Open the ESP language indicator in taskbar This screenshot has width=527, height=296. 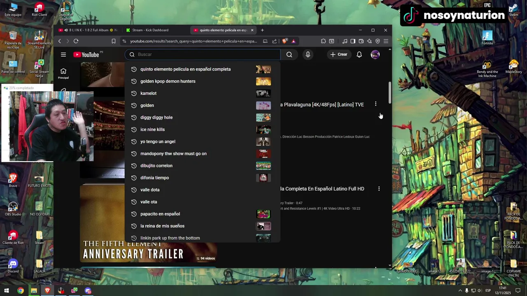[488, 291]
